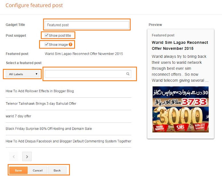Click preview title Warid Sim Lagao Reconnect
This screenshot has height=176, width=222.
pos(180,45)
